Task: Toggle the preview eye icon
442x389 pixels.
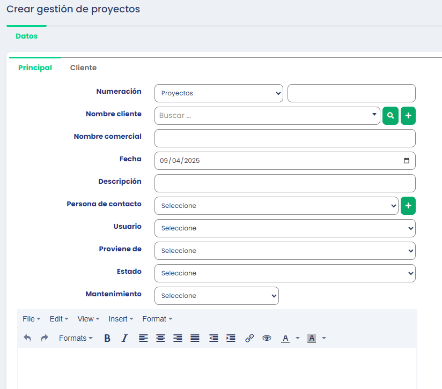Action: click(x=267, y=338)
